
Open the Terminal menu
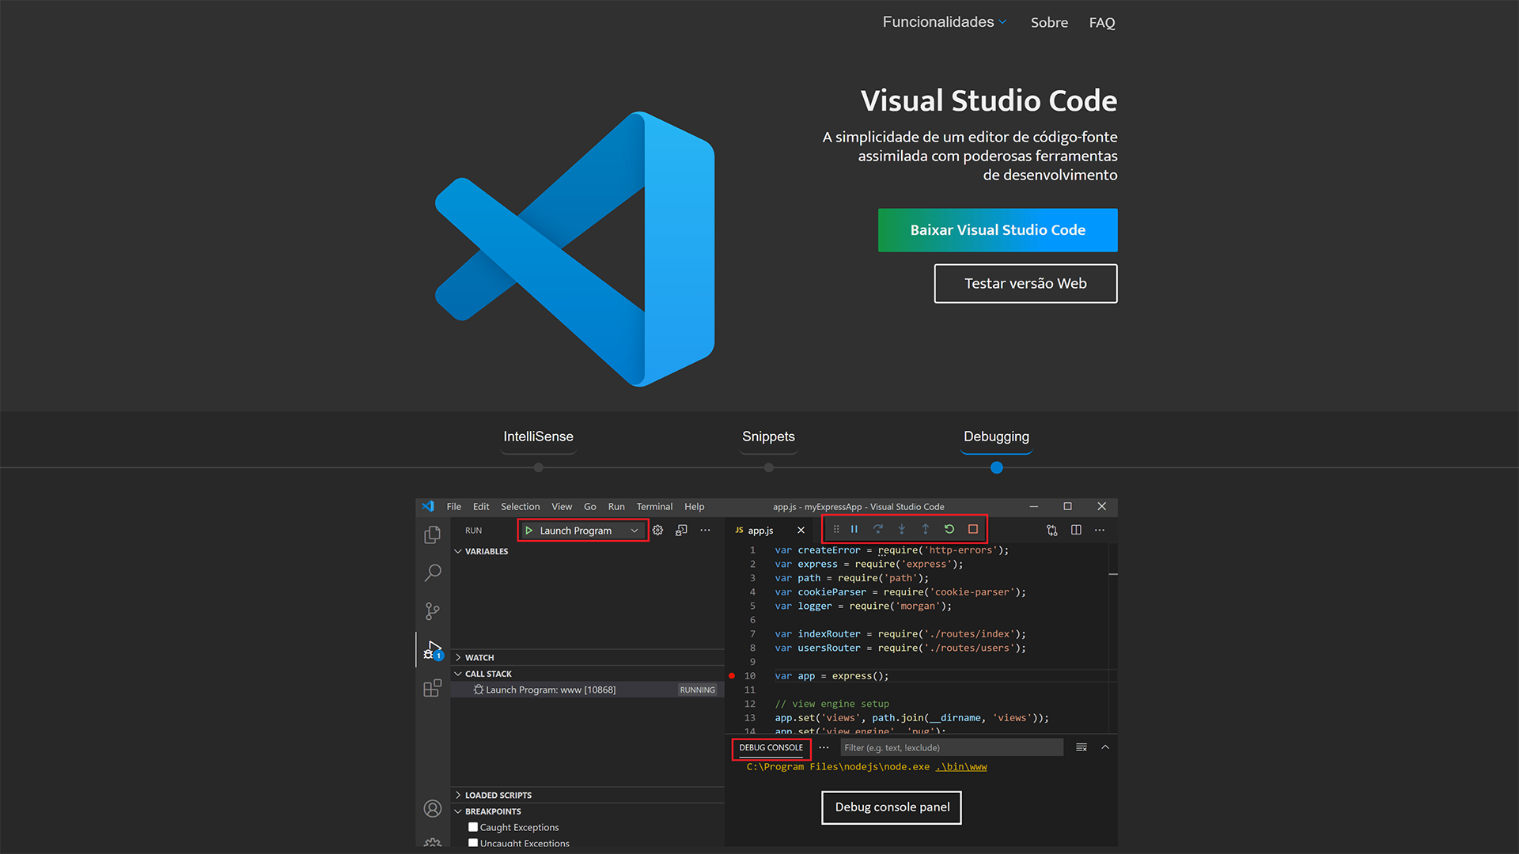(654, 507)
